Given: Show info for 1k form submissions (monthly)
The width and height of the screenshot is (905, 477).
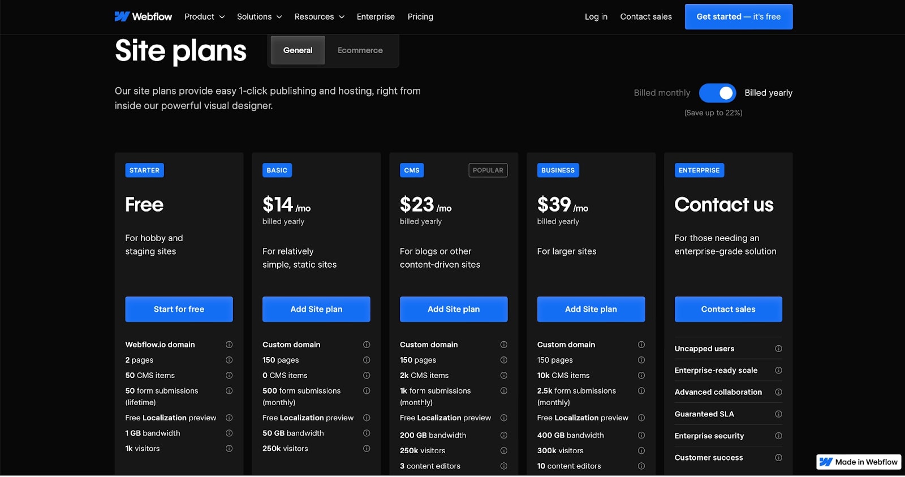Looking at the screenshot, I should (x=504, y=390).
